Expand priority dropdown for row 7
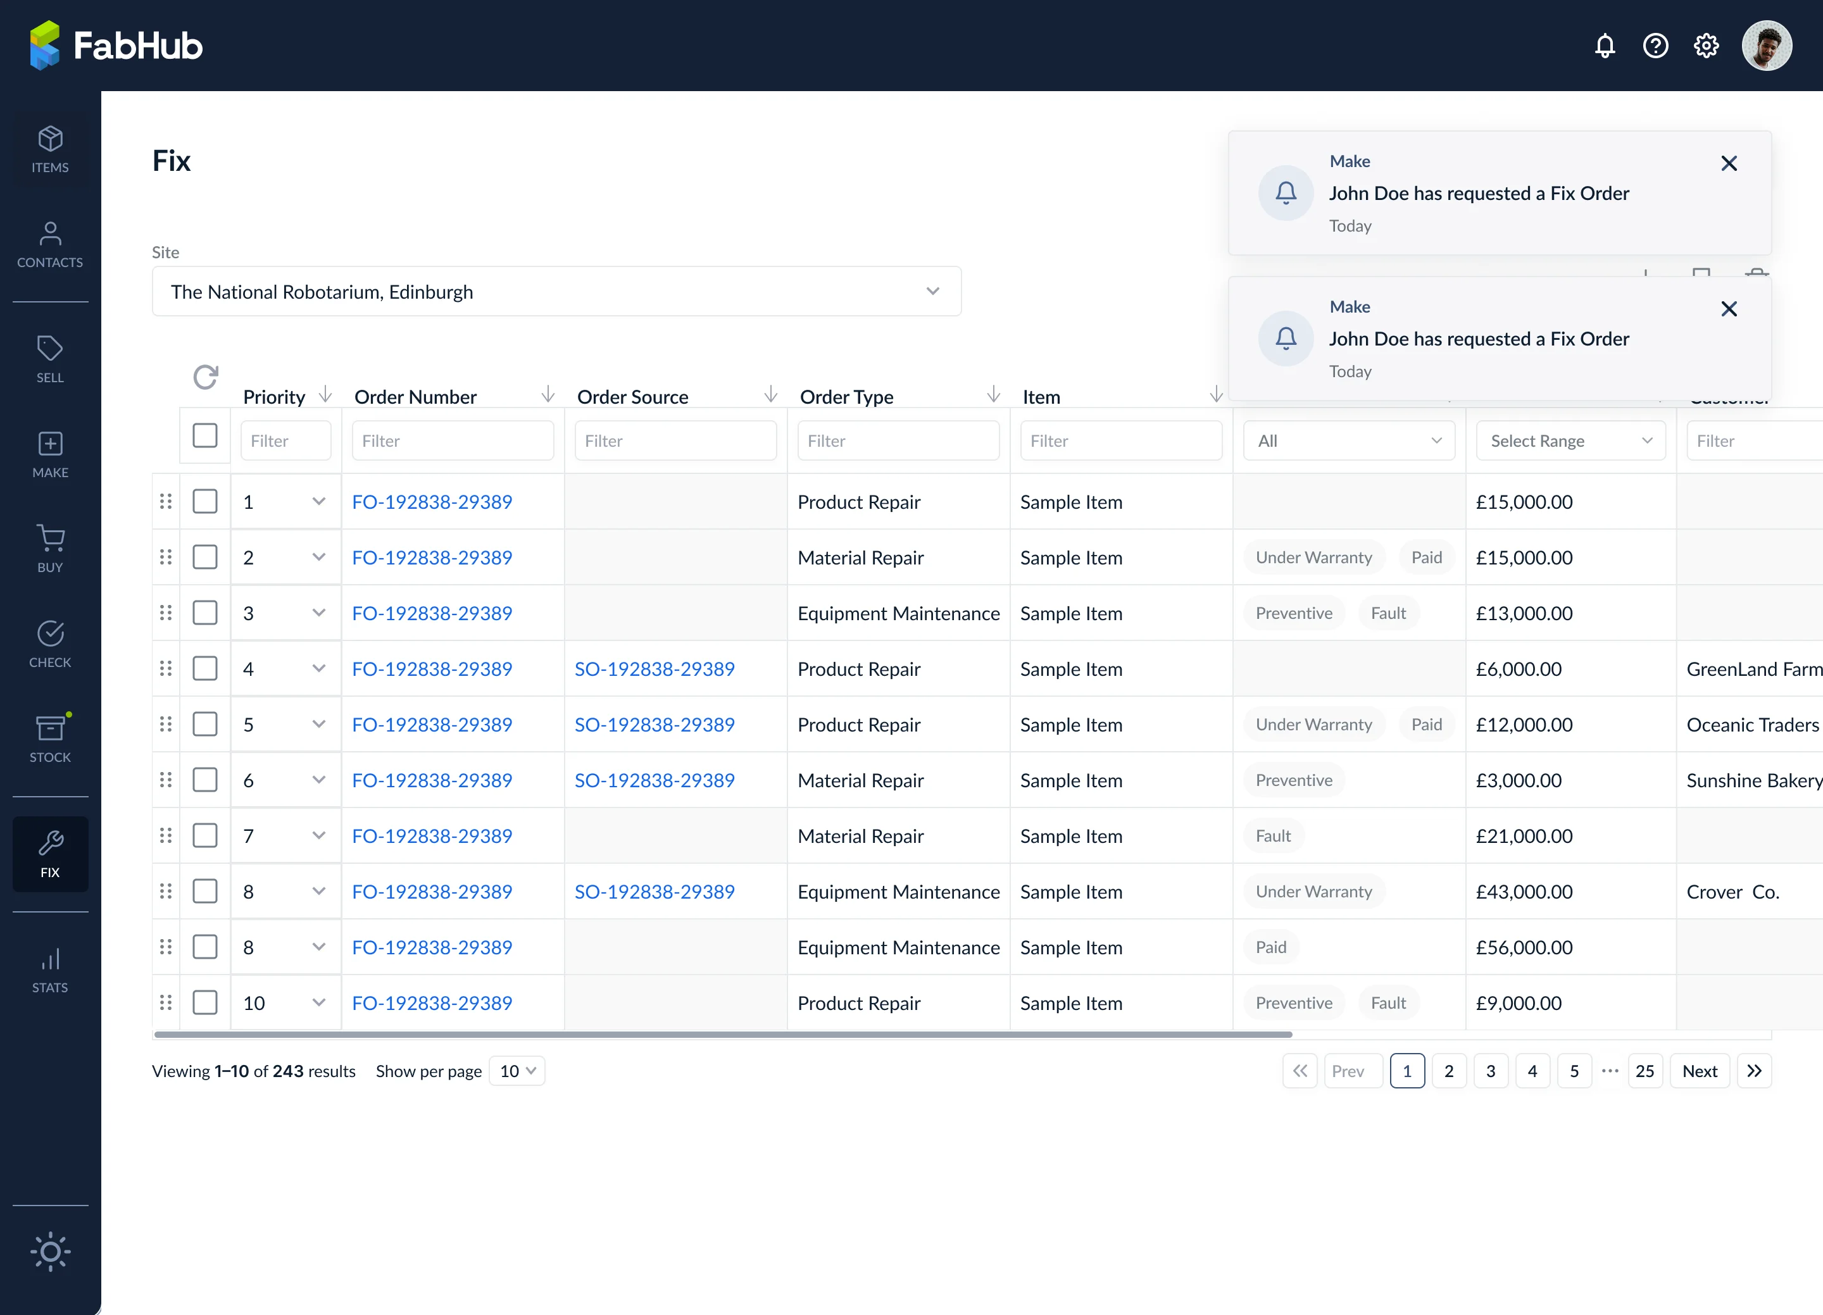Viewport: 1823px width, 1315px height. coord(318,836)
